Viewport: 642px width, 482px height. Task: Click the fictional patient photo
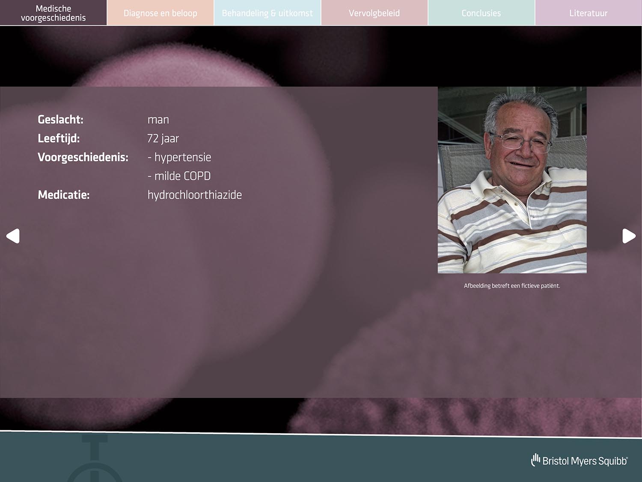(x=512, y=180)
